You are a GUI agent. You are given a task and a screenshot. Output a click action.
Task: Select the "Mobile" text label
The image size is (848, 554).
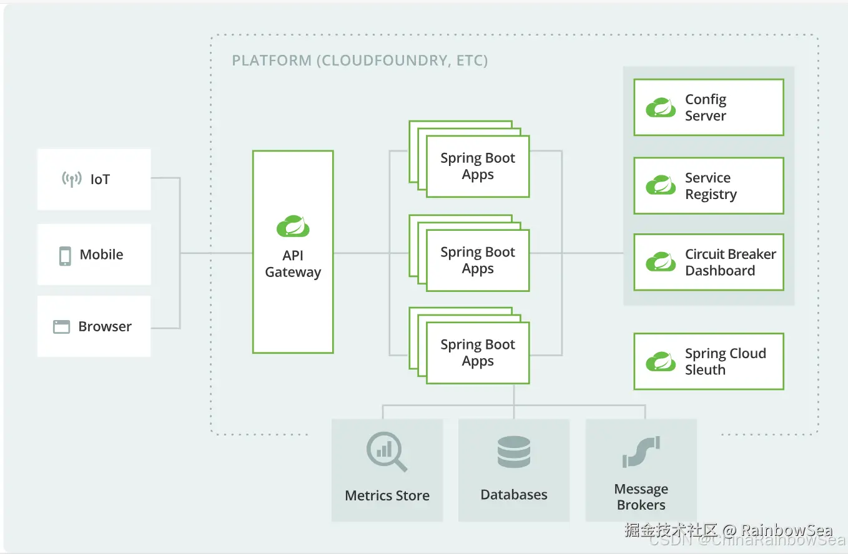tap(102, 255)
